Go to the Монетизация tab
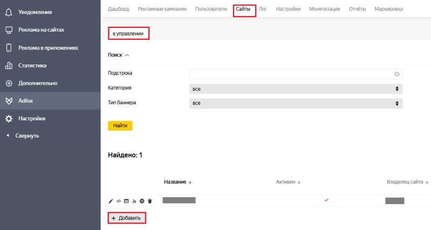The height and width of the screenshot is (230, 431). 324,9
